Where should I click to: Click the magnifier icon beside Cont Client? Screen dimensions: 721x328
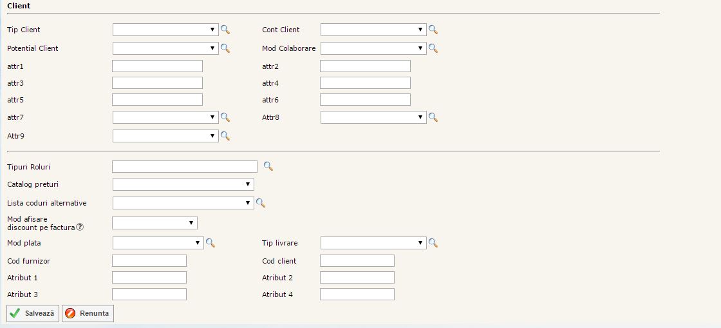(x=433, y=30)
